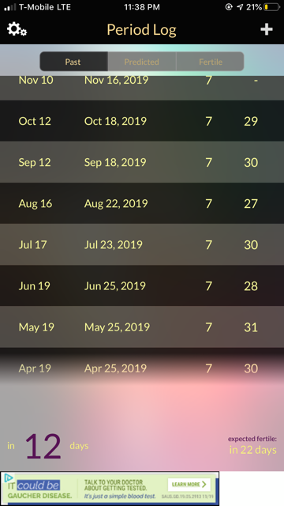Viewport: 284px width, 506px height.
Task: Select the Sep 12 period row
Action: coord(142,162)
